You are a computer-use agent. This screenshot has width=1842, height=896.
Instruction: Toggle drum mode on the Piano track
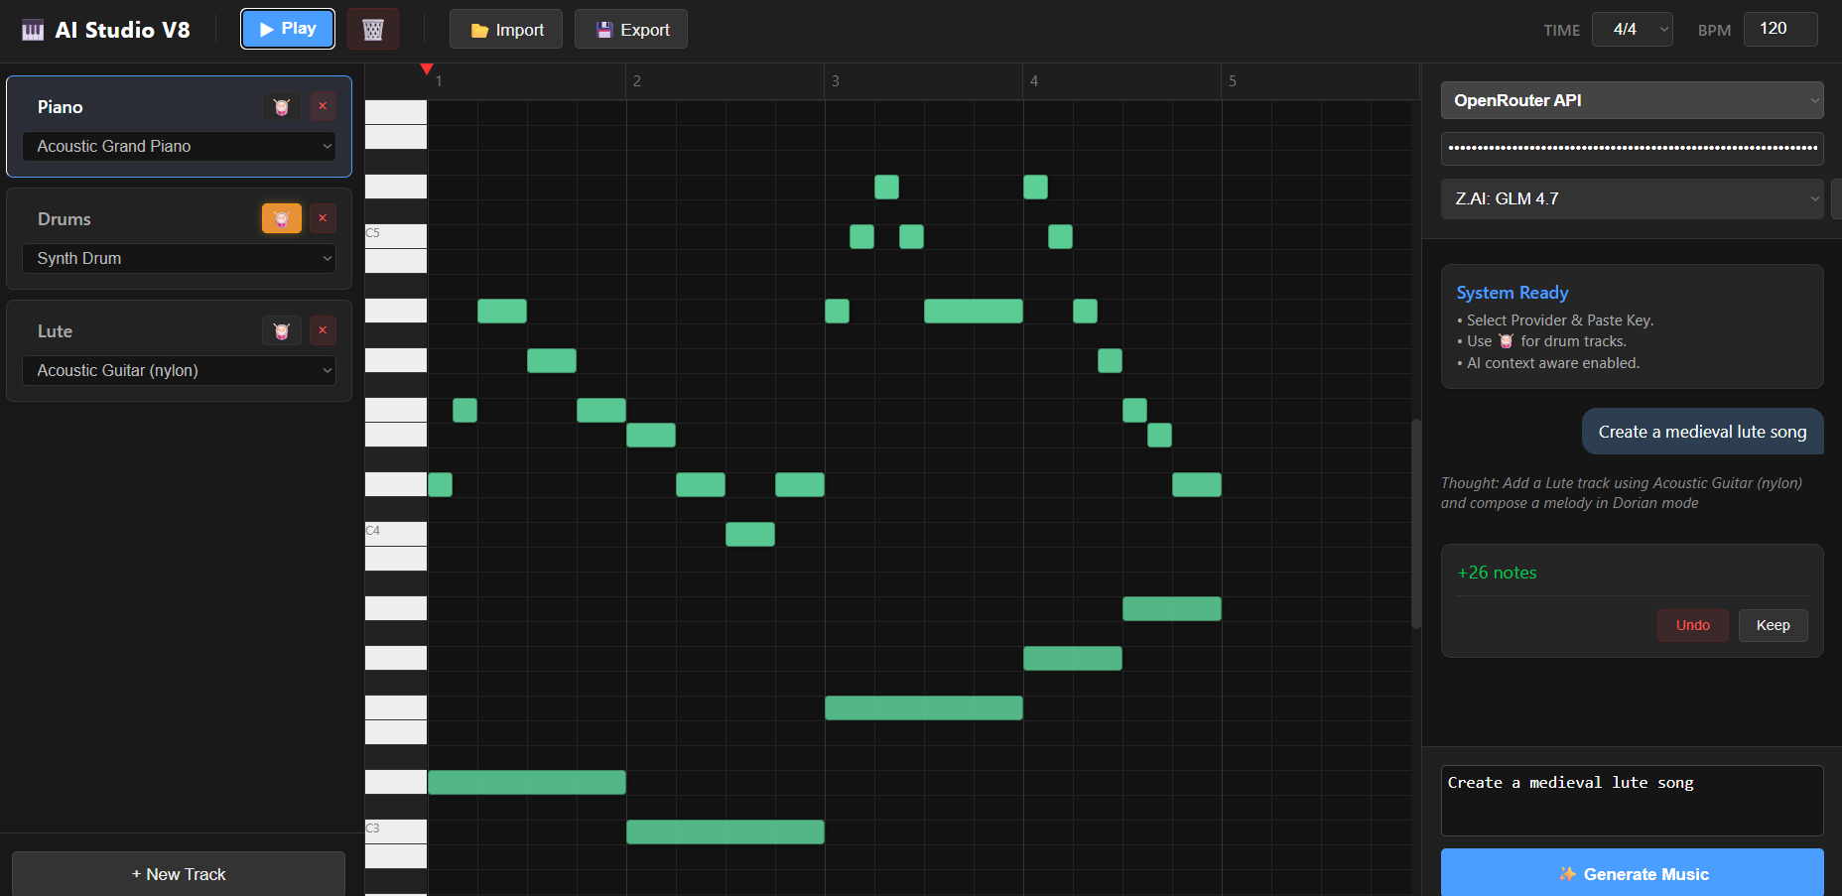(x=282, y=106)
